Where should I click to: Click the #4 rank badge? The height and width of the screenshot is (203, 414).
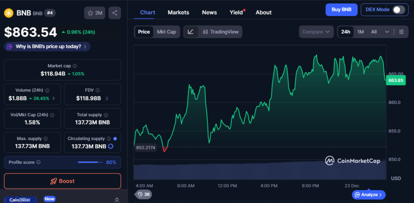[50, 13]
